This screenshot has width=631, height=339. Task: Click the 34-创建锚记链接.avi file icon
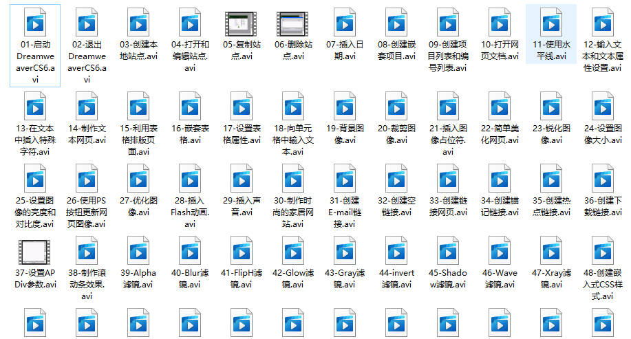(500, 179)
